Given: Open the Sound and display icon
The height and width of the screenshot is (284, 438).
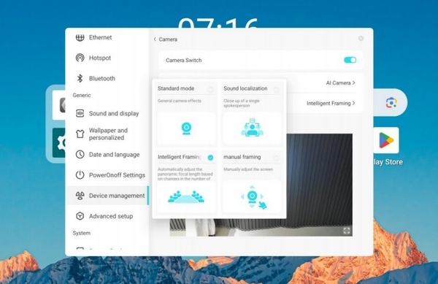Looking at the screenshot, I should 80,113.
